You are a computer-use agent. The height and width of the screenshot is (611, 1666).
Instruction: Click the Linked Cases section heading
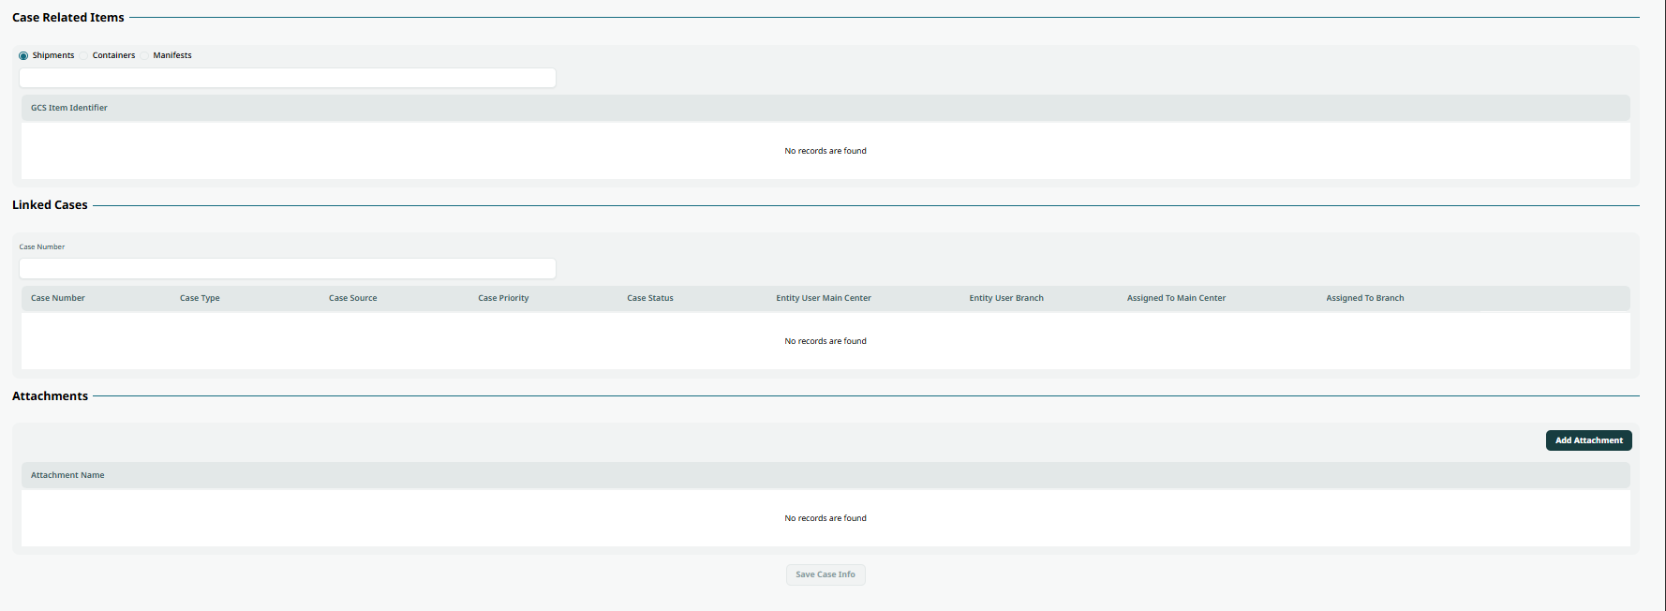click(50, 205)
